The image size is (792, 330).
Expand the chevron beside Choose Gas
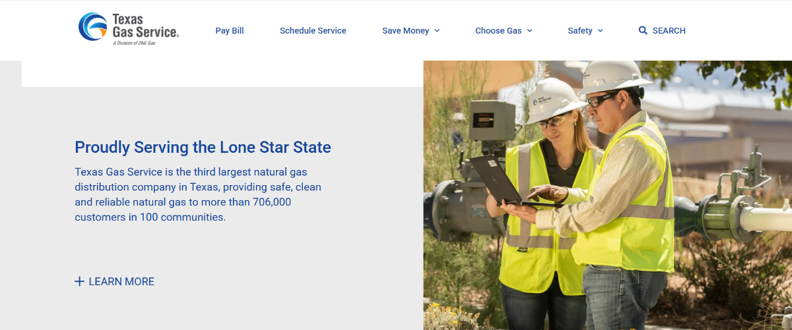click(529, 31)
